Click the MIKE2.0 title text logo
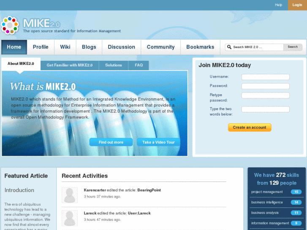Image resolution: width=307 pixels, height=230 pixels. pos(41,23)
